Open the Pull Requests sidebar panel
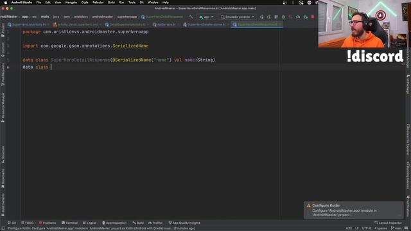 [3, 74]
